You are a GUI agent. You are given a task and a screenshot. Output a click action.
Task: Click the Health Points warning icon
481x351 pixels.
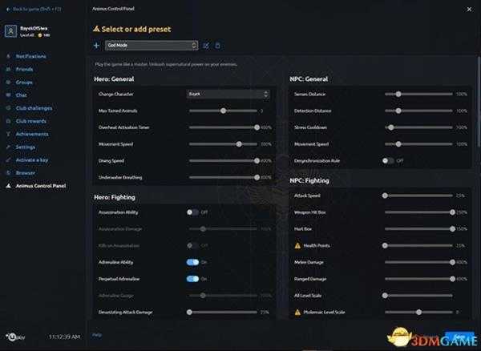297,245
